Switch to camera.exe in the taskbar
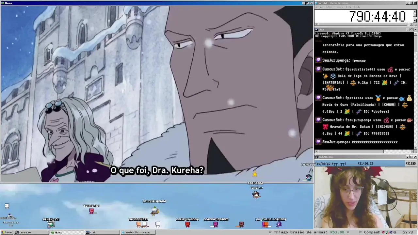Screen dimensions: 418x235 (31, 232)
